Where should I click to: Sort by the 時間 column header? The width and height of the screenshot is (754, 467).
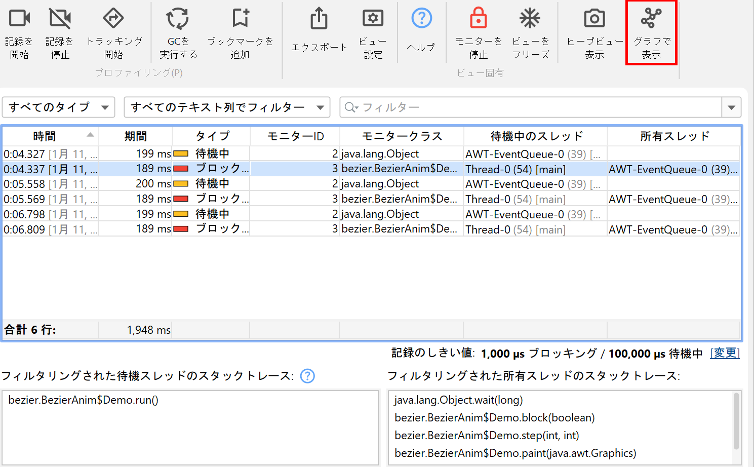45,136
